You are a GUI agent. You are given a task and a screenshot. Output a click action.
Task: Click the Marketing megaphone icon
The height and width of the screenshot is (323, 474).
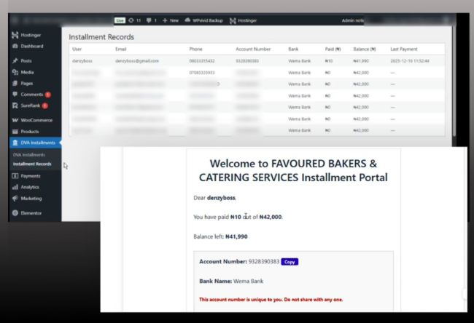pos(15,199)
